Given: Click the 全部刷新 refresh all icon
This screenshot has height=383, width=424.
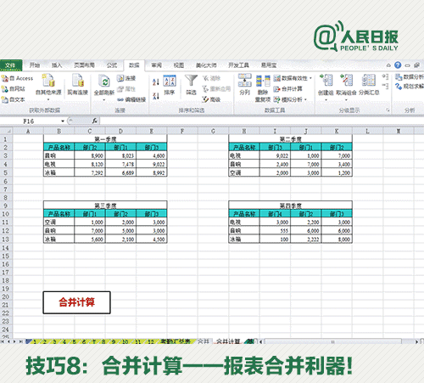Looking at the screenshot, I should (x=104, y=87).
